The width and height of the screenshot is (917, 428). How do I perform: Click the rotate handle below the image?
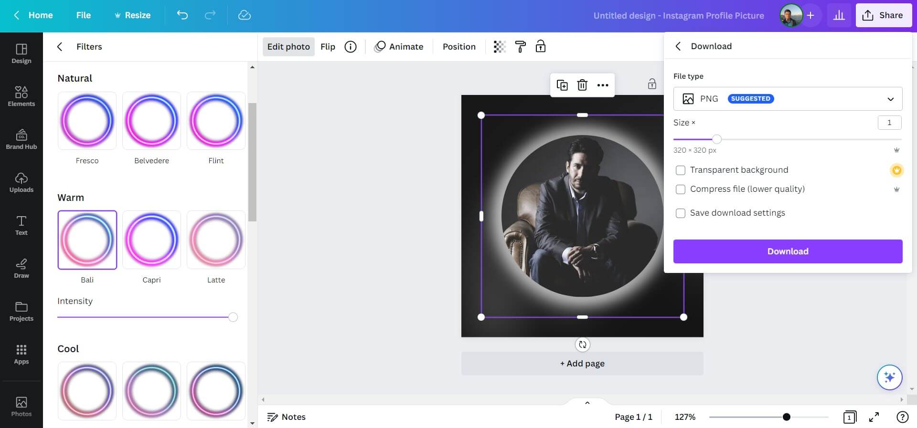[x=582, y=344]
